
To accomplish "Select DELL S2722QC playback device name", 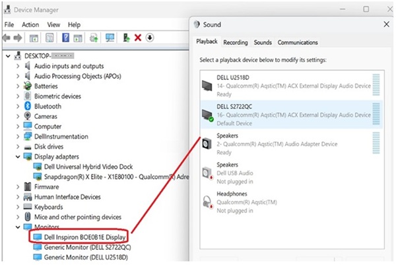I will click(x=234, y=106).
